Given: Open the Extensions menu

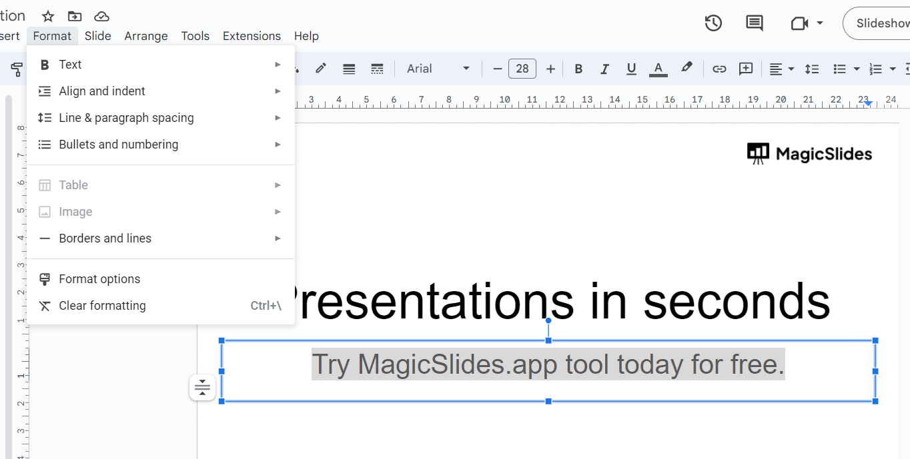Looking at the screenshot, I should 252,36.
